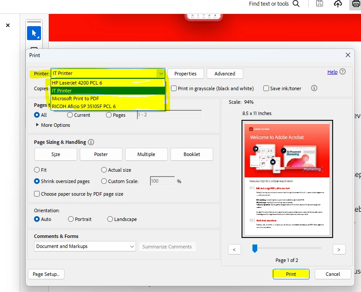Choose Portrait orientation
Viewport: 361px width, 292px height.
coord(71,219)
